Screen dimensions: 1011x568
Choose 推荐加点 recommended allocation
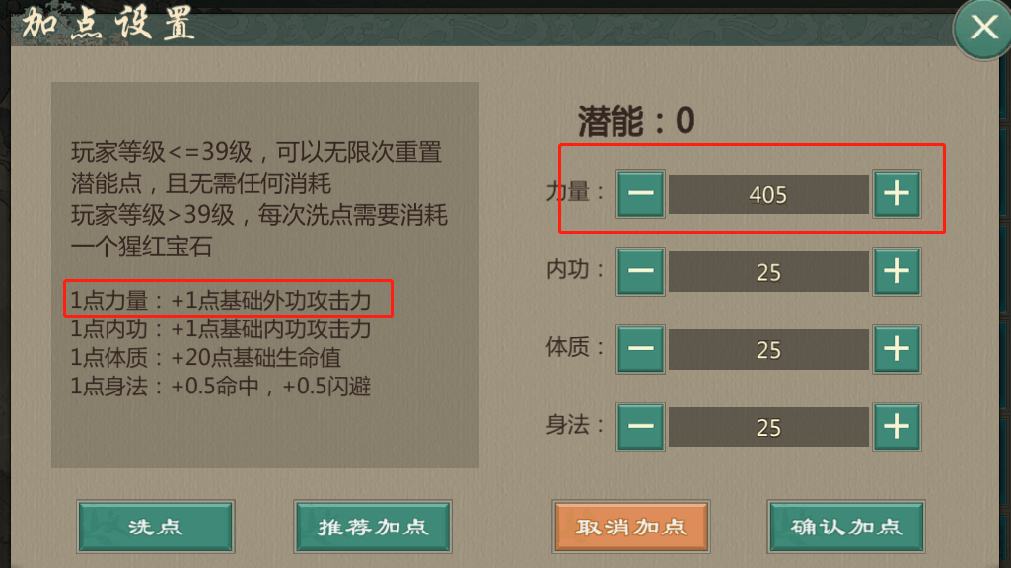coord(372,527)
